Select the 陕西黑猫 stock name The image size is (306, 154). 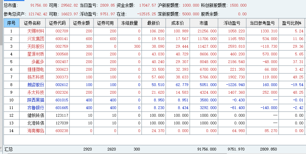tap(36, 100)
